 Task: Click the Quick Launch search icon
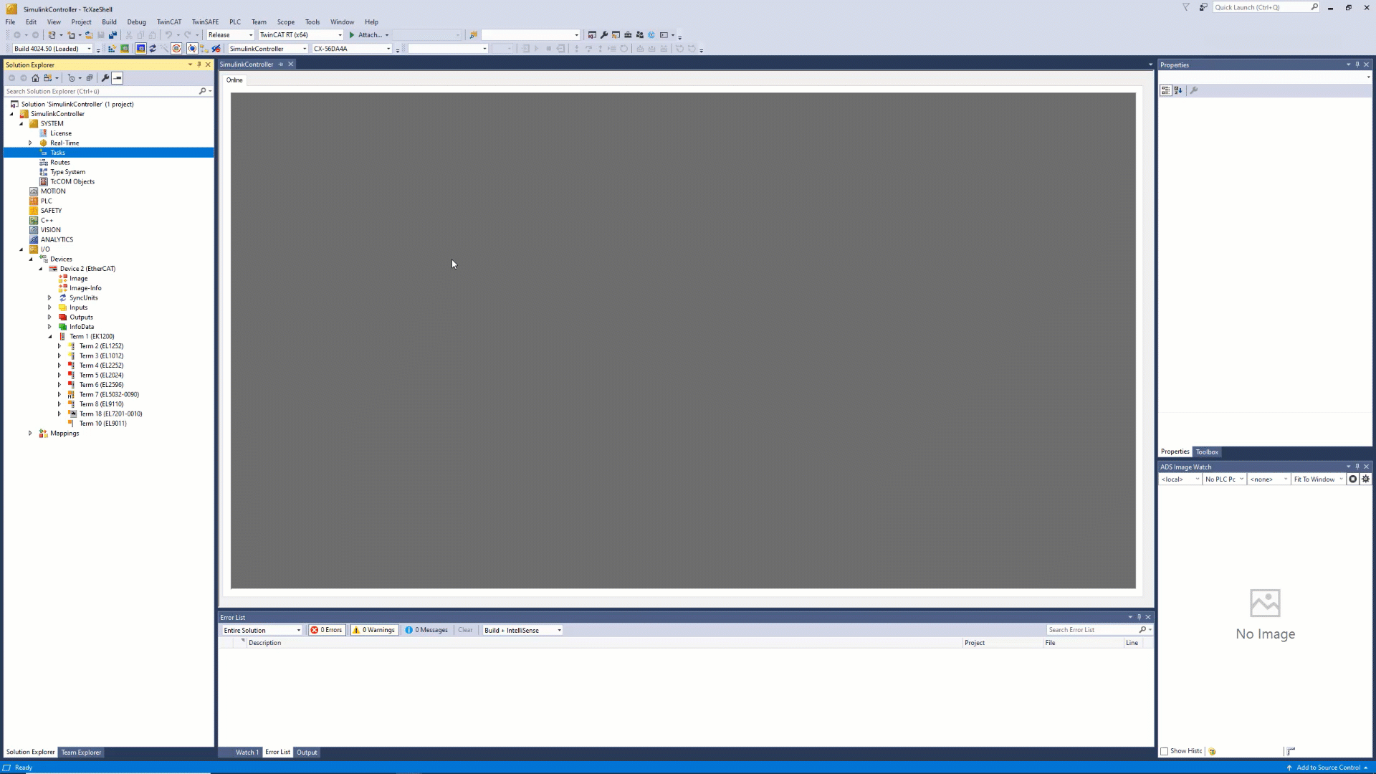point(1314,8)
